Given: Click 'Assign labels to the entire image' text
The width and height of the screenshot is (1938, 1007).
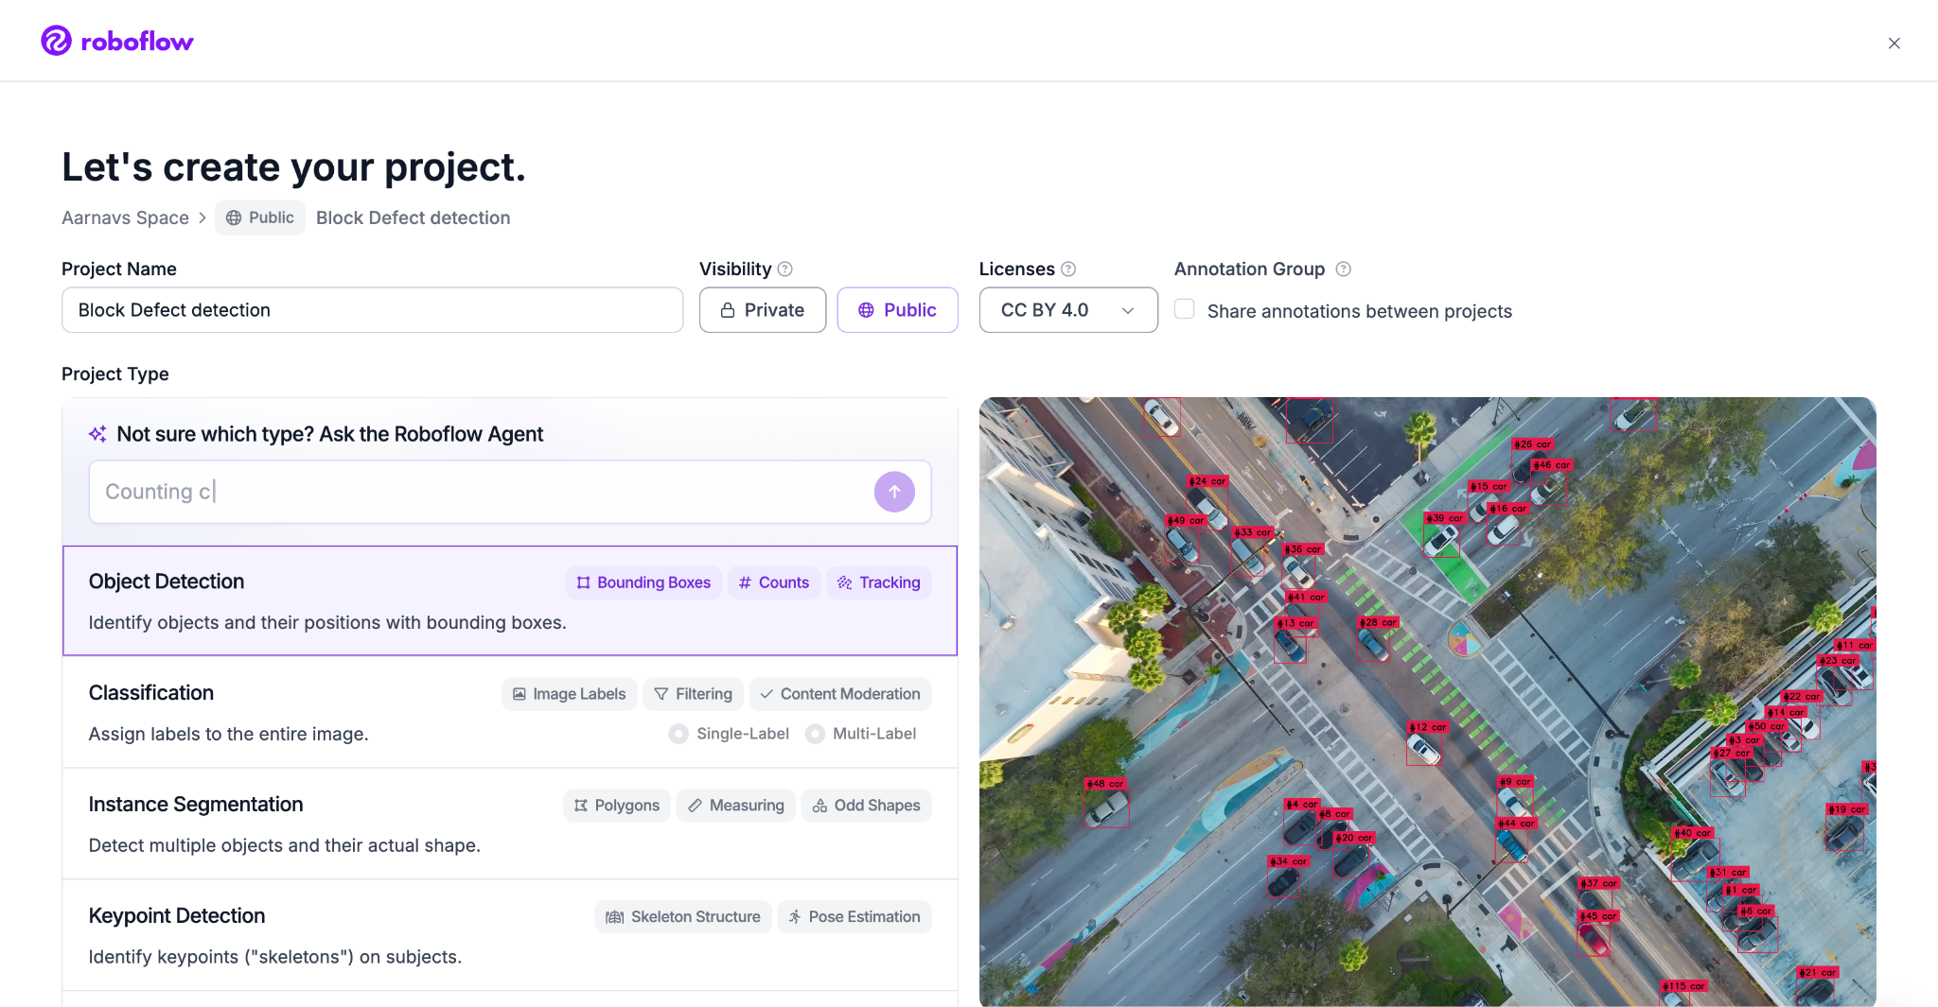Looking at the screenshot, I should tap(228, 735).
